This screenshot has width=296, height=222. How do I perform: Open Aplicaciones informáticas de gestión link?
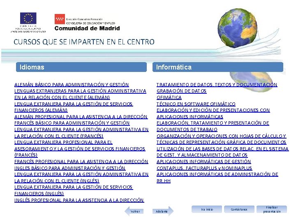pos(203,162)
